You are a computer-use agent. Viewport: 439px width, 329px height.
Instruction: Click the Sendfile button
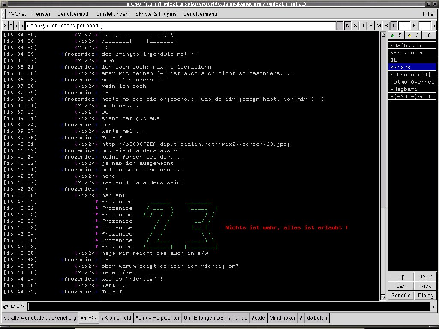pyautogui.click(x=400, y=296)
